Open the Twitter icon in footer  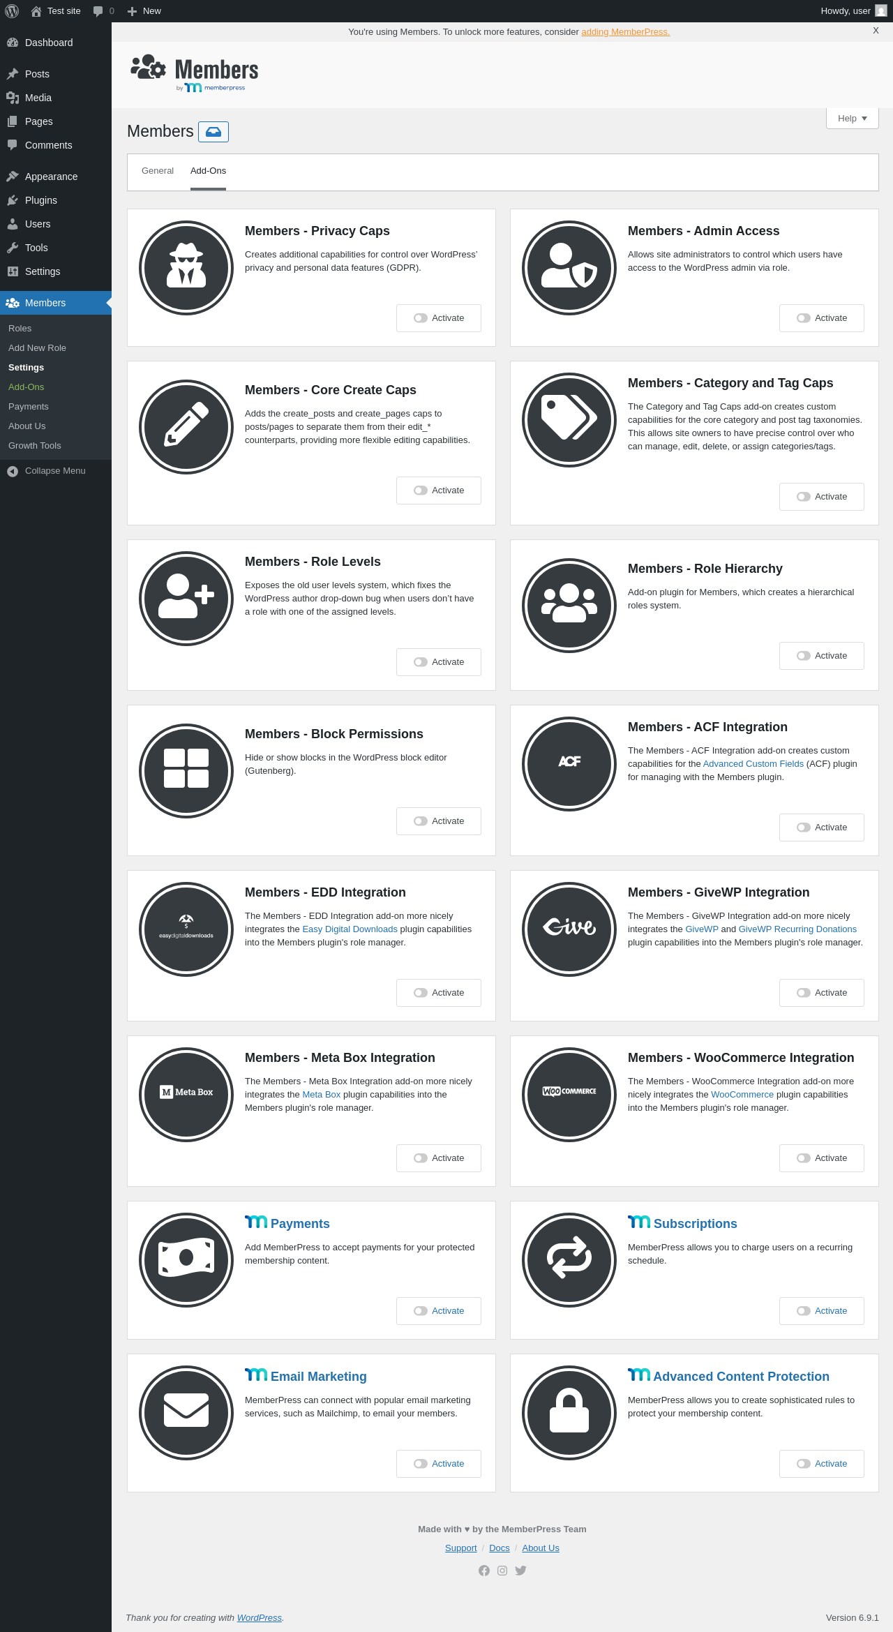pyautogui.click(x=520, y=1571)
